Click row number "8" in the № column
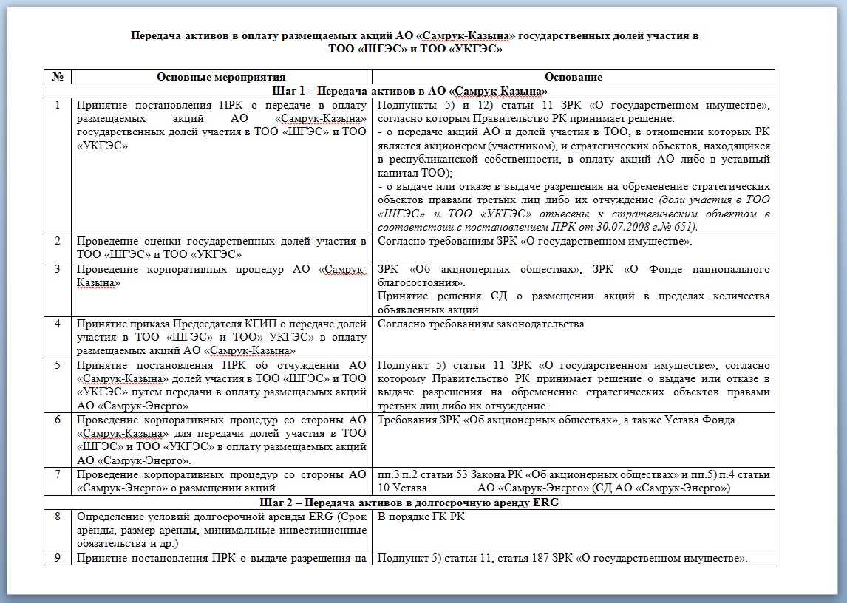The width and height of the screenshot is (847, 603). click(58, 517)
